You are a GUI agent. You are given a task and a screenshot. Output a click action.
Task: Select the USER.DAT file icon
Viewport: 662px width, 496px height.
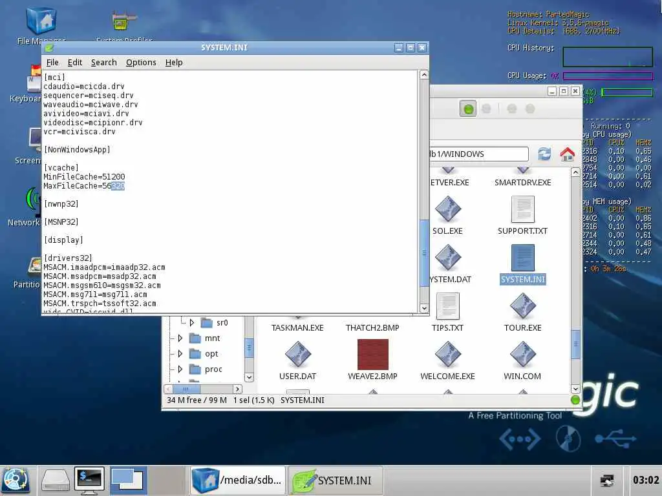297,355
